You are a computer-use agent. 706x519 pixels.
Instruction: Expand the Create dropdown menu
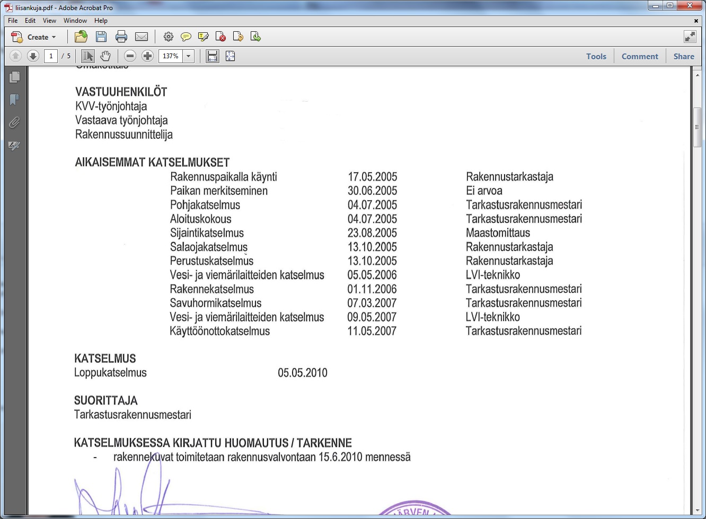[54, 37]
